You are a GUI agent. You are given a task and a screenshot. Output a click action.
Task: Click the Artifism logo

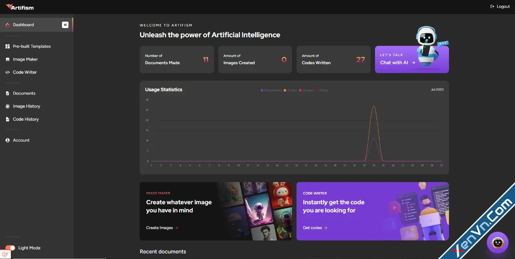click(x=19, y=7)
